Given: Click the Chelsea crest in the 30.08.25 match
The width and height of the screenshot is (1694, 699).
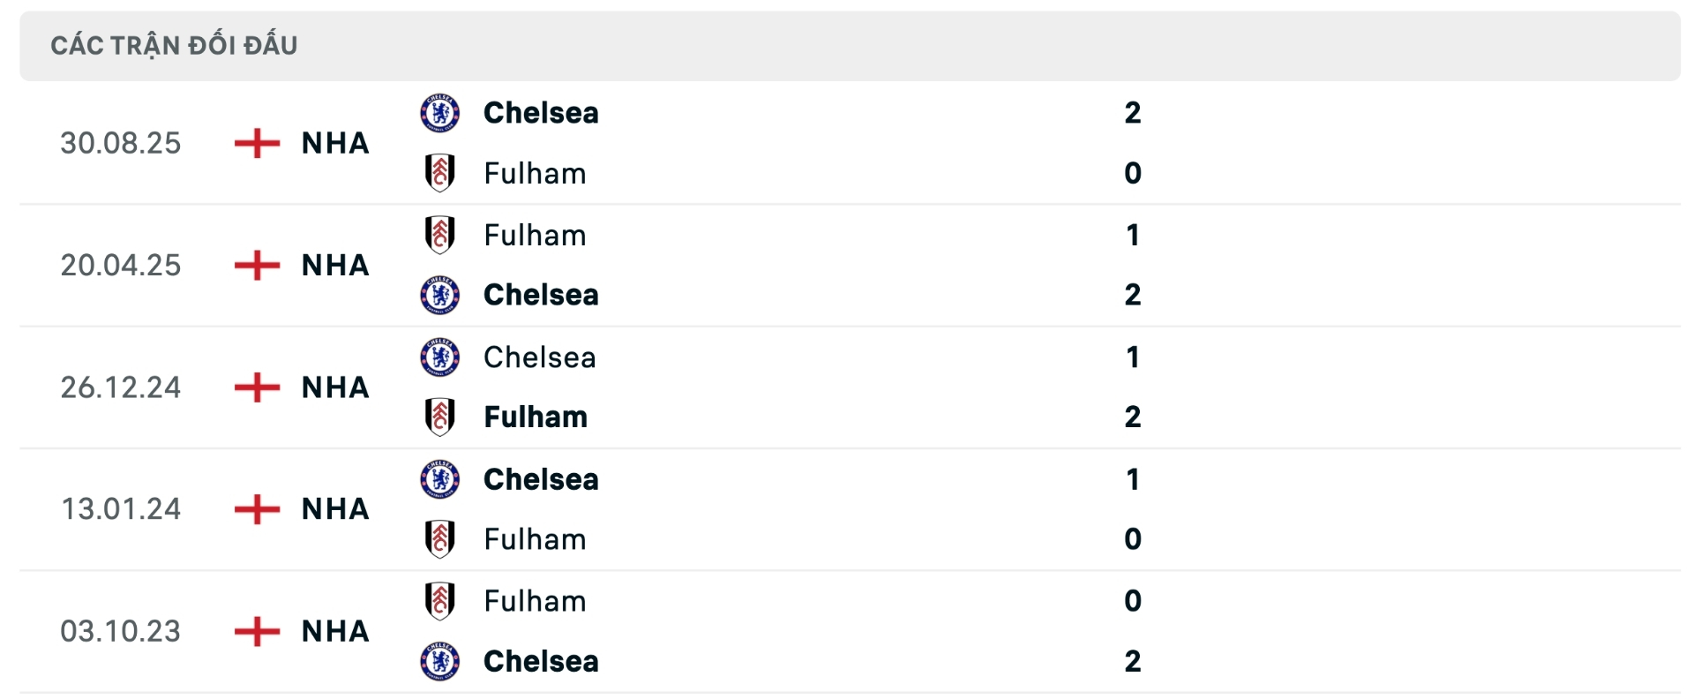Looking at the screenshot, I should pyautogui.click(x=439, y=112).
